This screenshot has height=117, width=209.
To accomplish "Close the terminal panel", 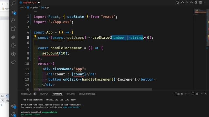I will pyautogui.click(x=206, y=94).
